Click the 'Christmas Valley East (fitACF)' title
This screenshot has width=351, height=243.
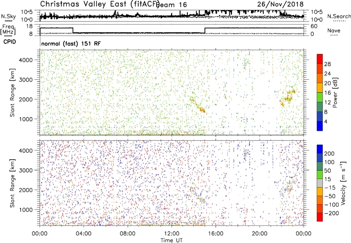coord(100,4)
